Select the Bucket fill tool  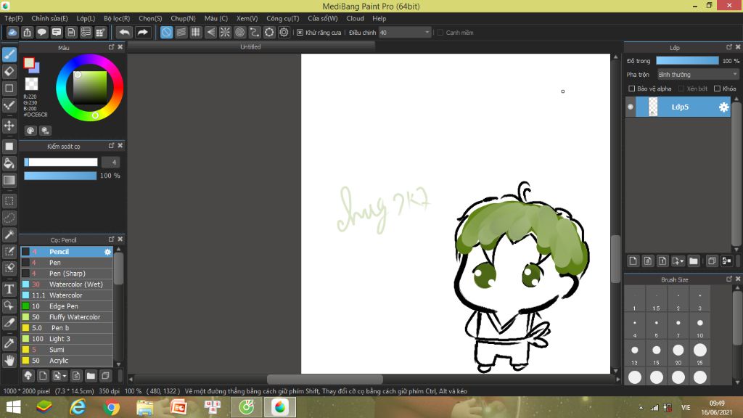tap(9, 163)
